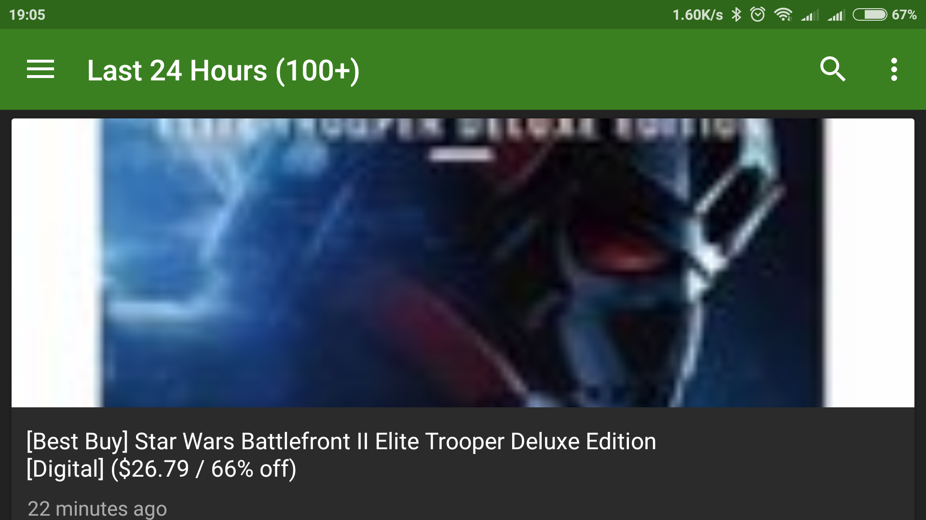This screenshot has width=926, height=520.
Task: Click the blurred Deluxe Edition banner on cover
Action: pyautogui.click(x=449, y=129)
